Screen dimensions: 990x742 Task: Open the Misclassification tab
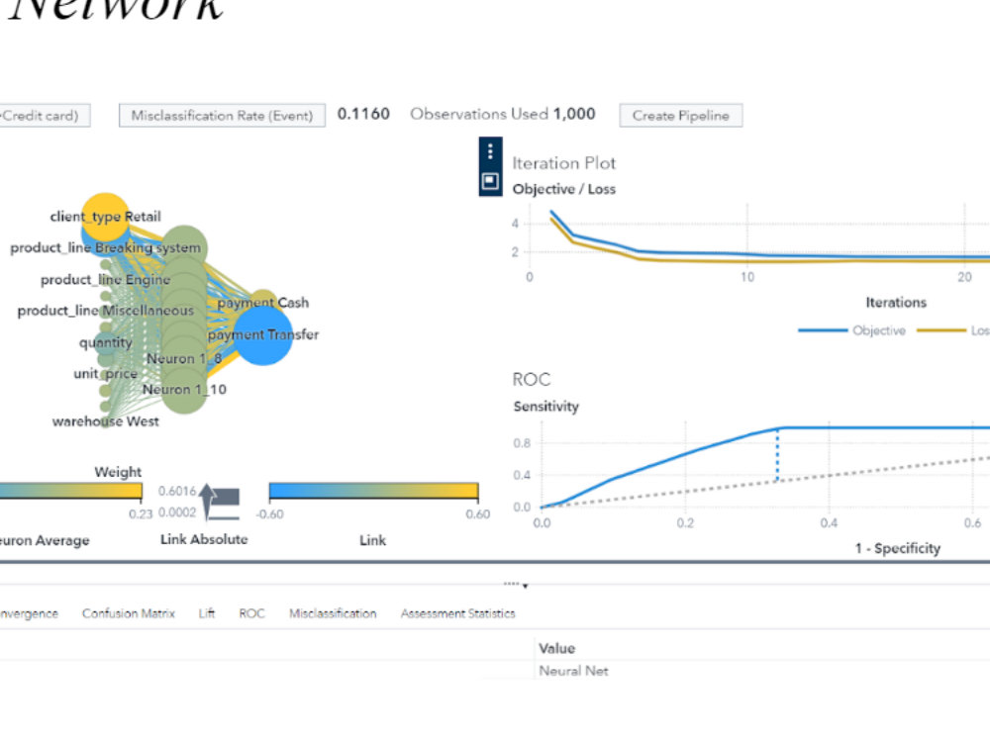(333, 613)
